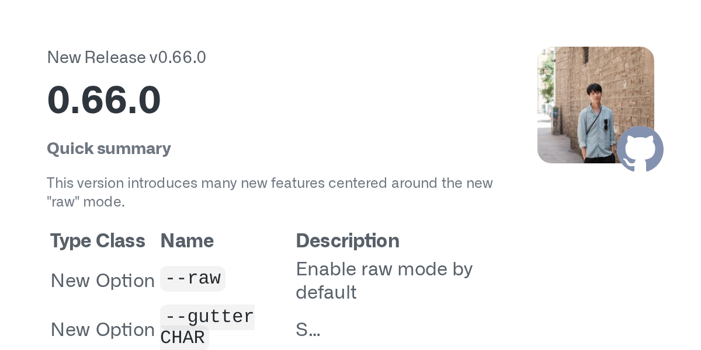
Task: Click "New" in the --gutter row
Action: tap(70, 330)
